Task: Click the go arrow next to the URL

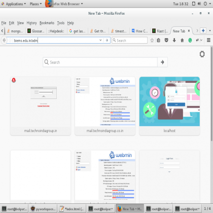Action: pyautogui.click(x=107, y=40)
